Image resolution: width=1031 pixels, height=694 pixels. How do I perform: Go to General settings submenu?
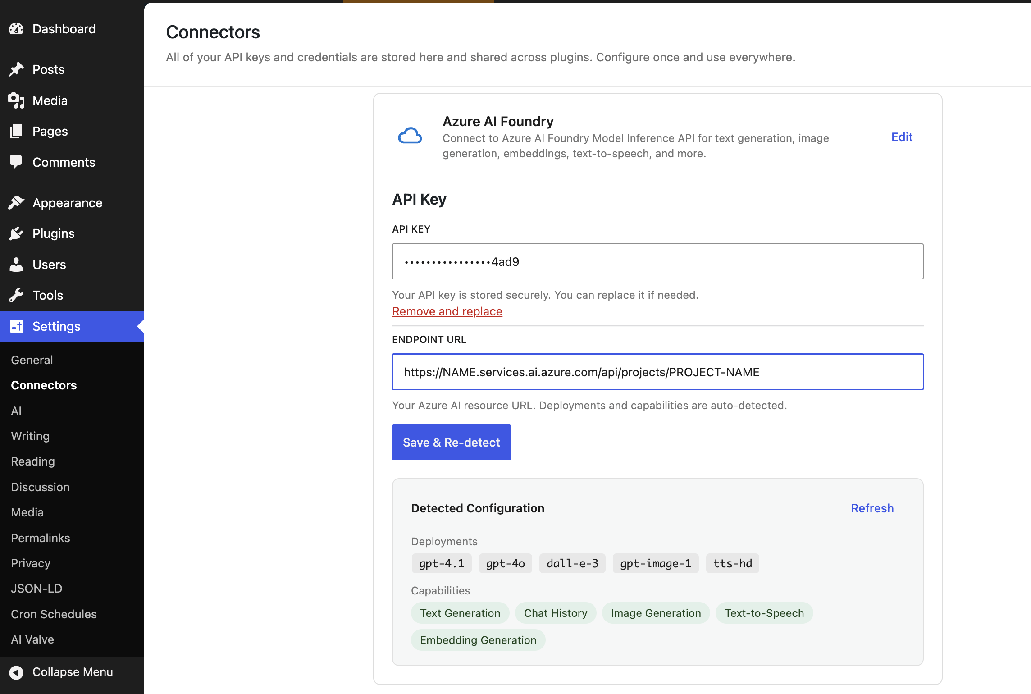coord(32,360)
